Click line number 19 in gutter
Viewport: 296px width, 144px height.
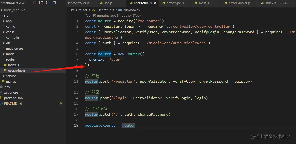76,125
